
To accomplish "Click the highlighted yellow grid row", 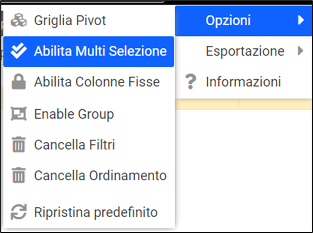I will pos(244,104).
